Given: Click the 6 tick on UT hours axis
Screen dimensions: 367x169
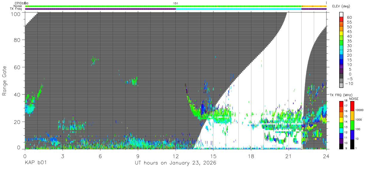Looking at the screenshot, I should point(100,156).
